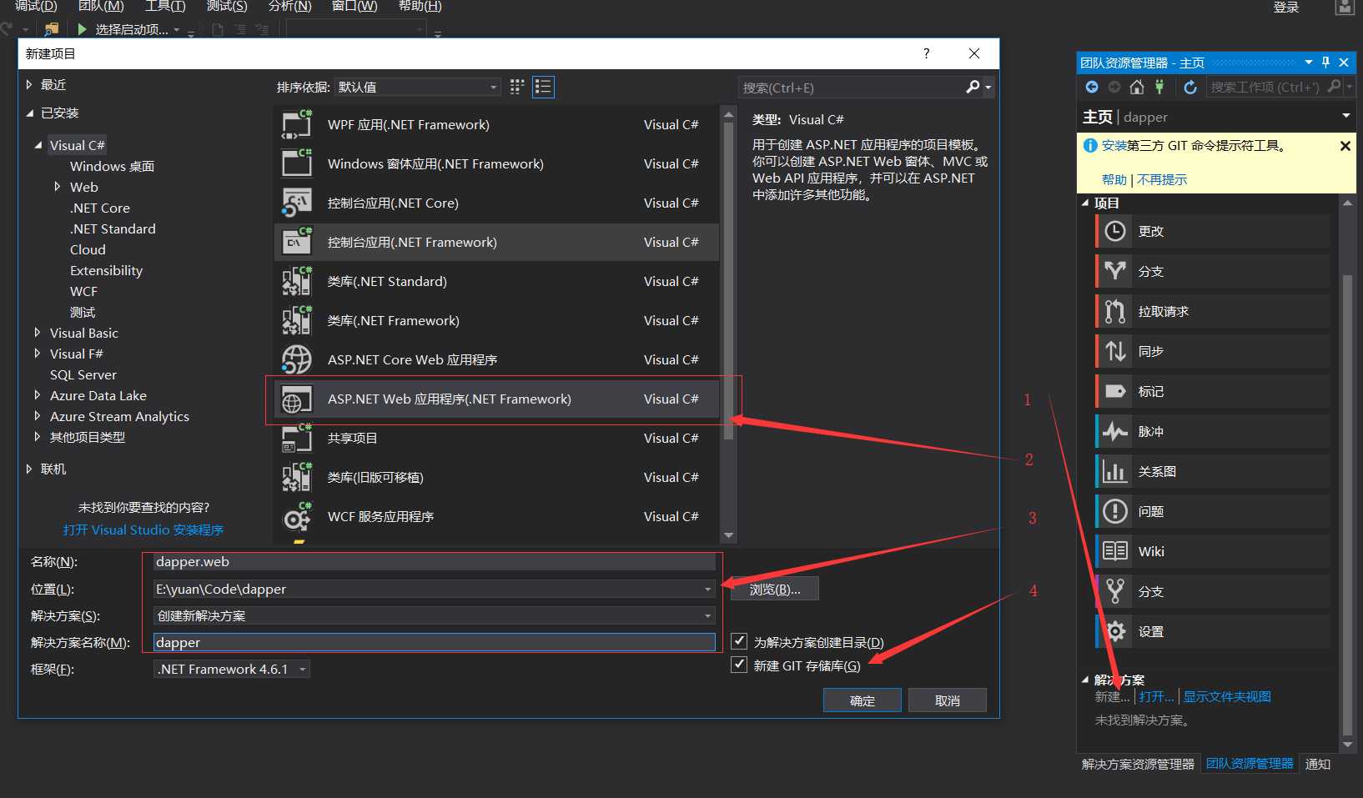The image size is (1363, 798).
Task: Click the Tags label icon in Team Explorer
Action: (1115, 391)
